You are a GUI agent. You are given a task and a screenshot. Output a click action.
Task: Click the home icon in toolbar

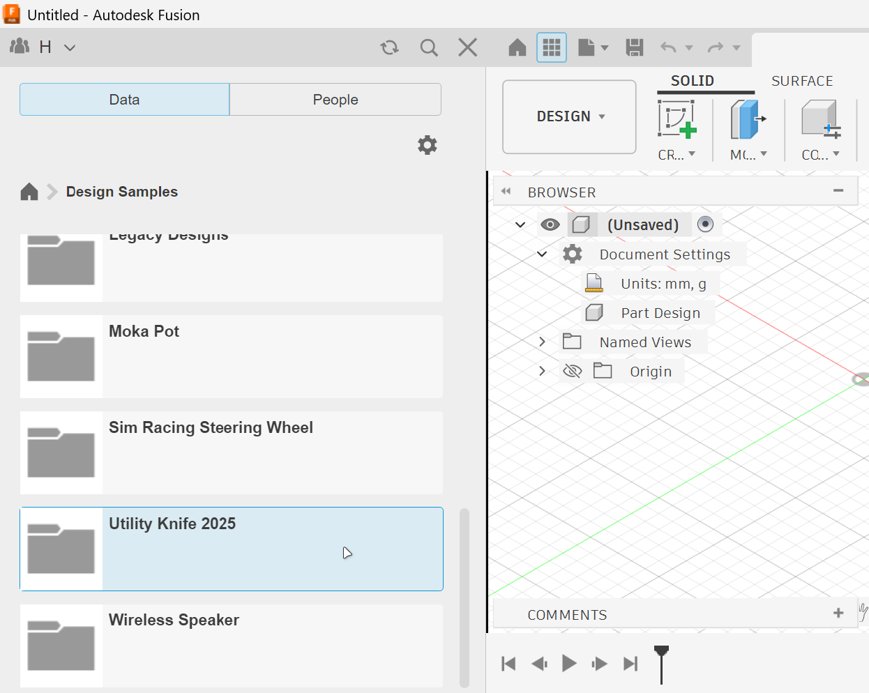[517, 47]
